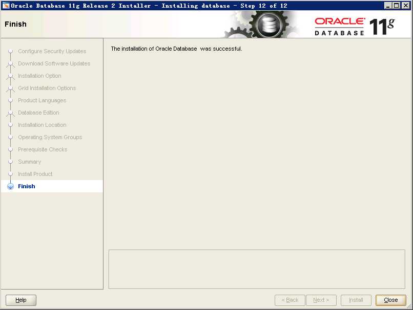Click the installation was successful message
Image resolution: width=413 pixels, height=310 pixels.
pyautogui.click(x=176, y=49)
